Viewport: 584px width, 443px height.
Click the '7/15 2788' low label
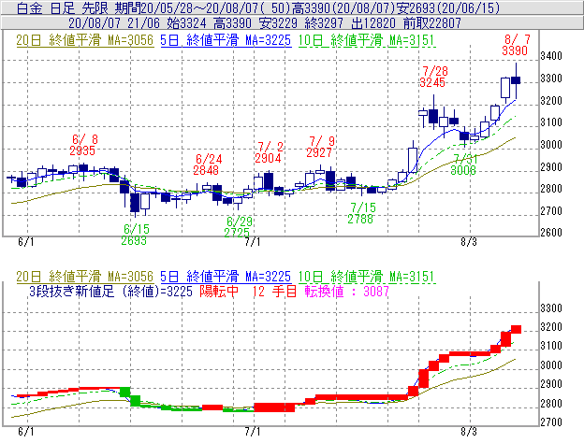(361, 213)
